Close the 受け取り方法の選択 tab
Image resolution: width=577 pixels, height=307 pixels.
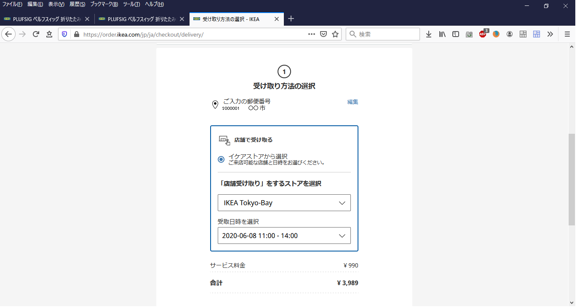click(x=277, y=19)
